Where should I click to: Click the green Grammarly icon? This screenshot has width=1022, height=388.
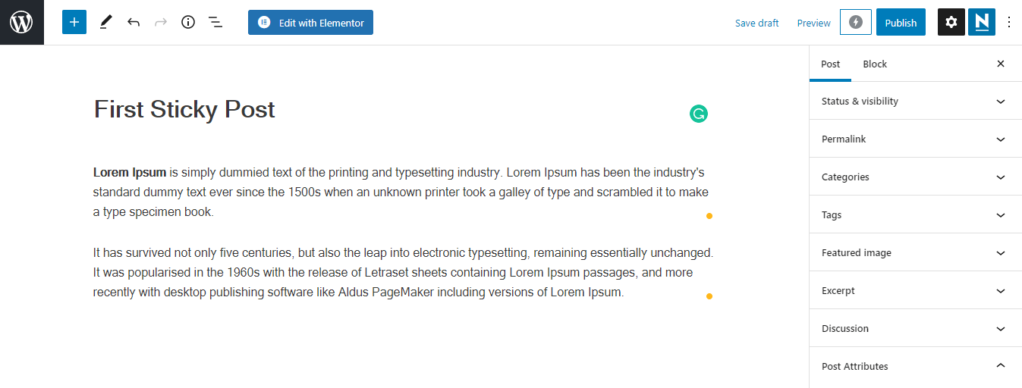point(699,114)
